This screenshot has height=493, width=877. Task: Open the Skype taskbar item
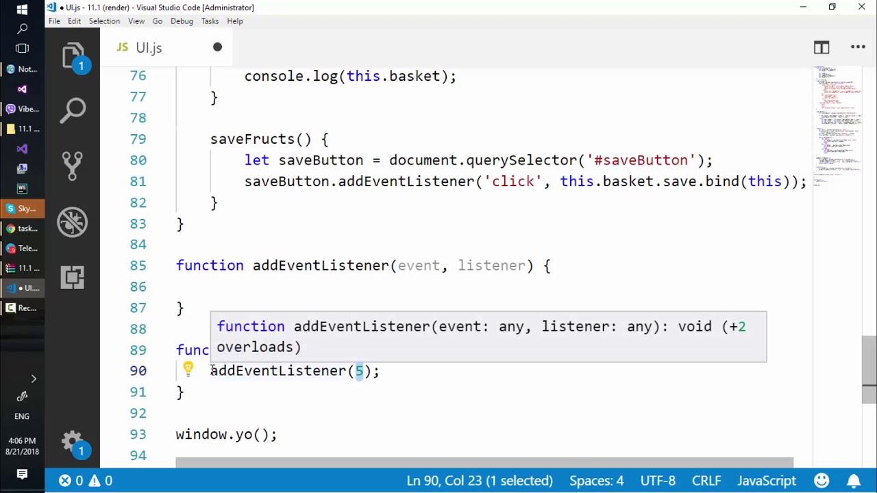(x=22, y=208)
